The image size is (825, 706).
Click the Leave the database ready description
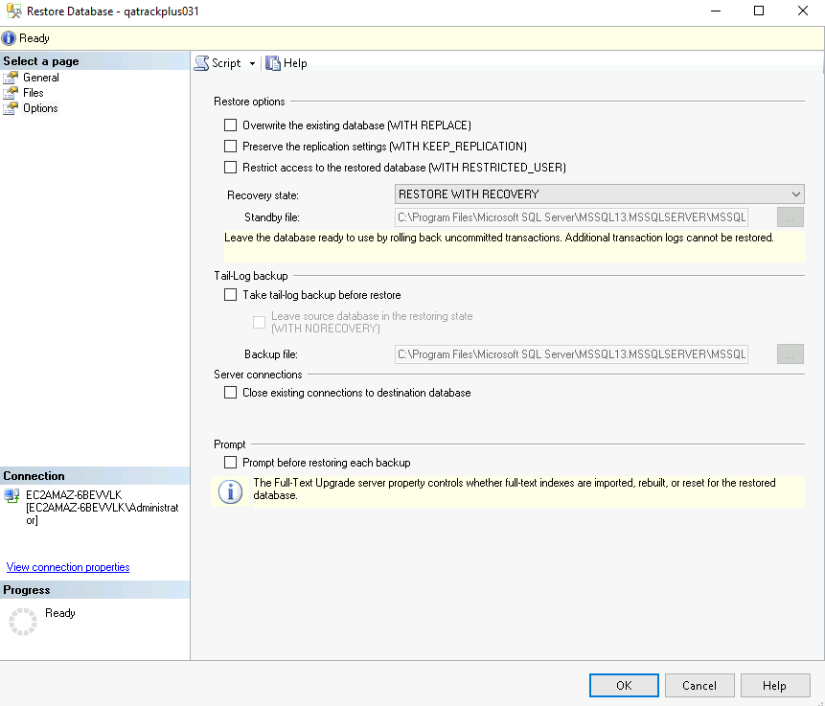pos(499,238)
